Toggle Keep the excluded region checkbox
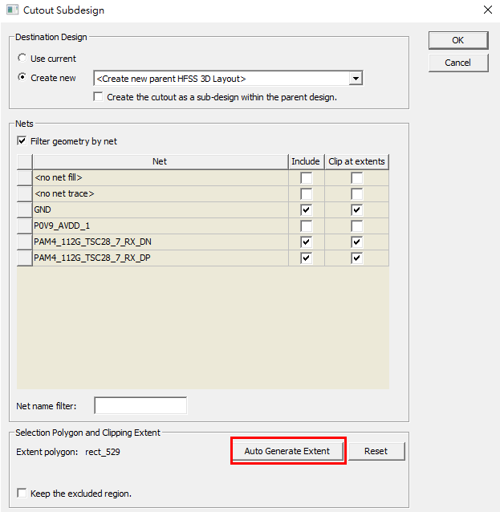 click(22, 493)
